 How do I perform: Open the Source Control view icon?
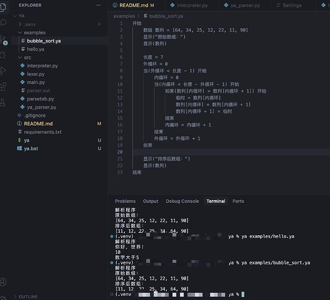coord(3,39)
